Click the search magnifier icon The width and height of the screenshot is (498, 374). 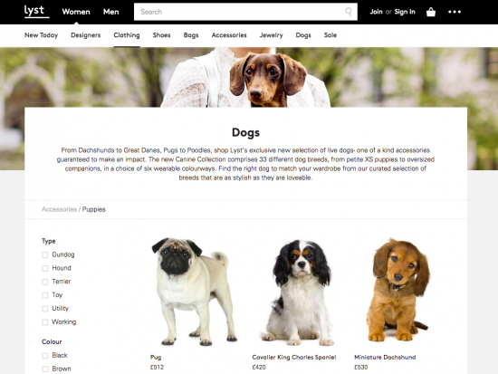(349, 12)
